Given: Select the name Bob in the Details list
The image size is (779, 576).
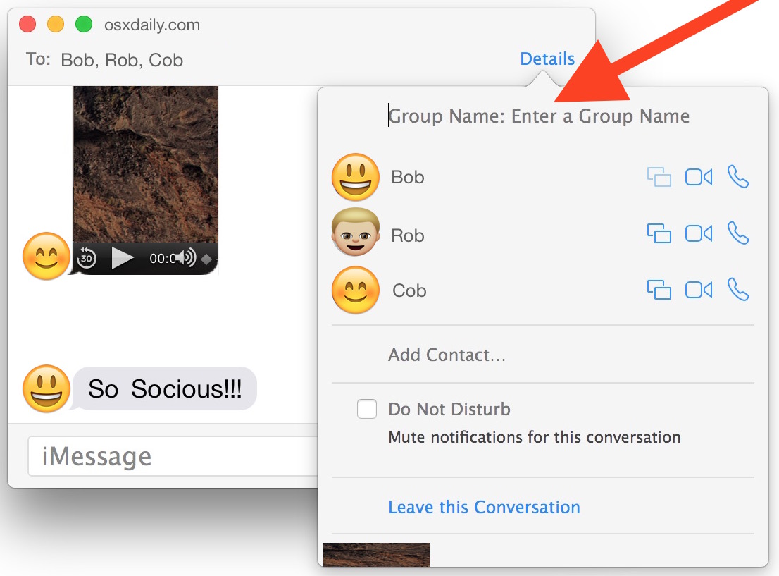Looking at the screenshot, I should click(407, 177).
